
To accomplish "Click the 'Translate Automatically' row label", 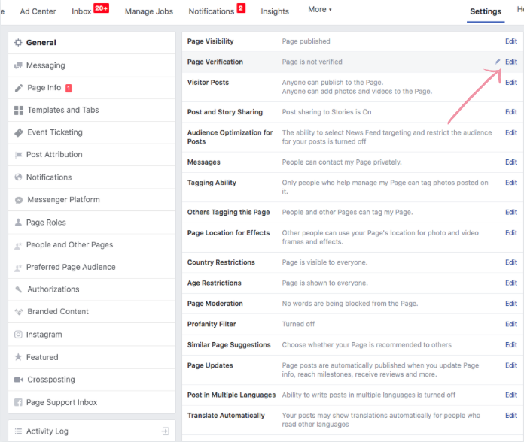I will tap(226, 416).
